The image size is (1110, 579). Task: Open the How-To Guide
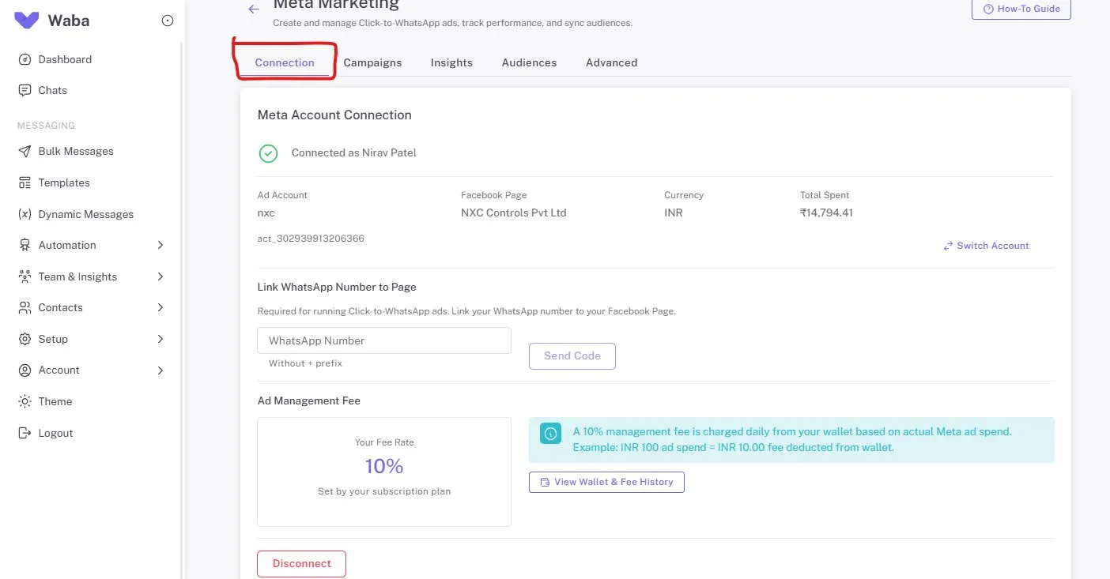tap(1021, 9)
